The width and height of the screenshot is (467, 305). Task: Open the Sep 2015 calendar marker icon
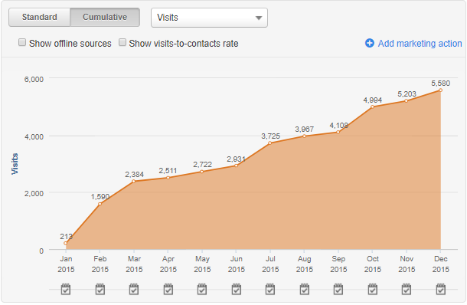[x=338, y=289]
